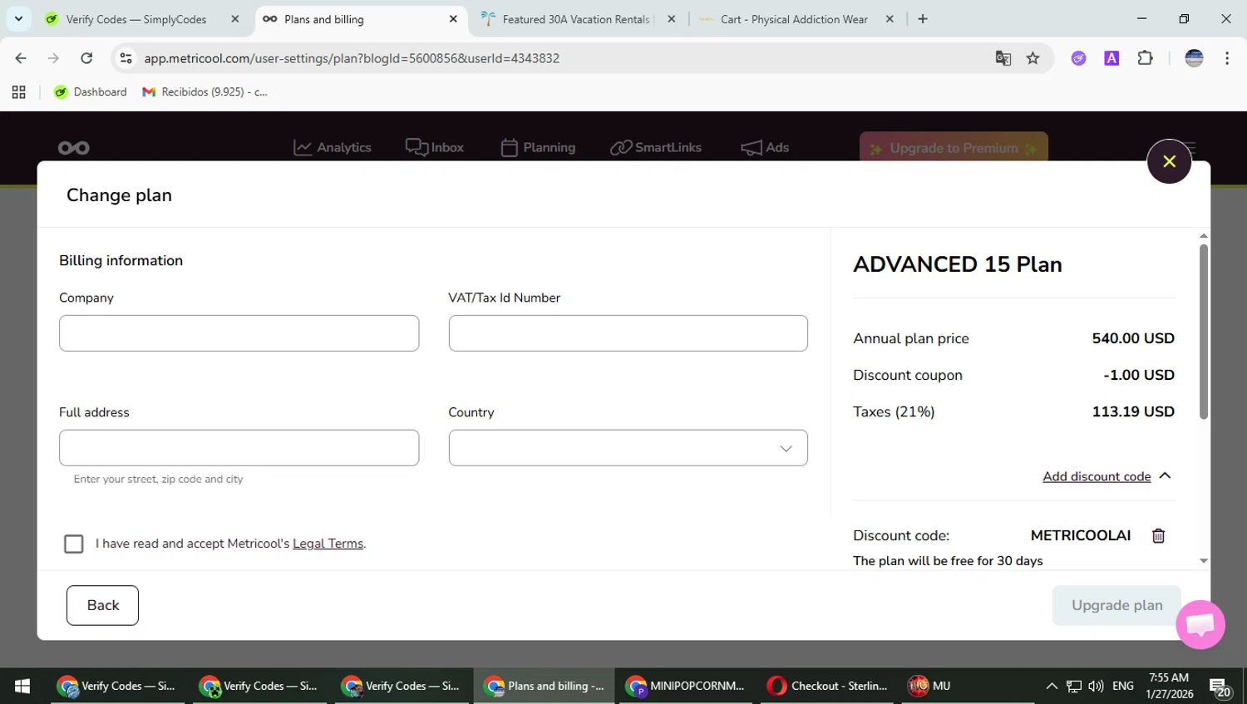Switch to Cart Physical Addiction Wear tab
1247x704 pixels.
[x=794, y=19]
